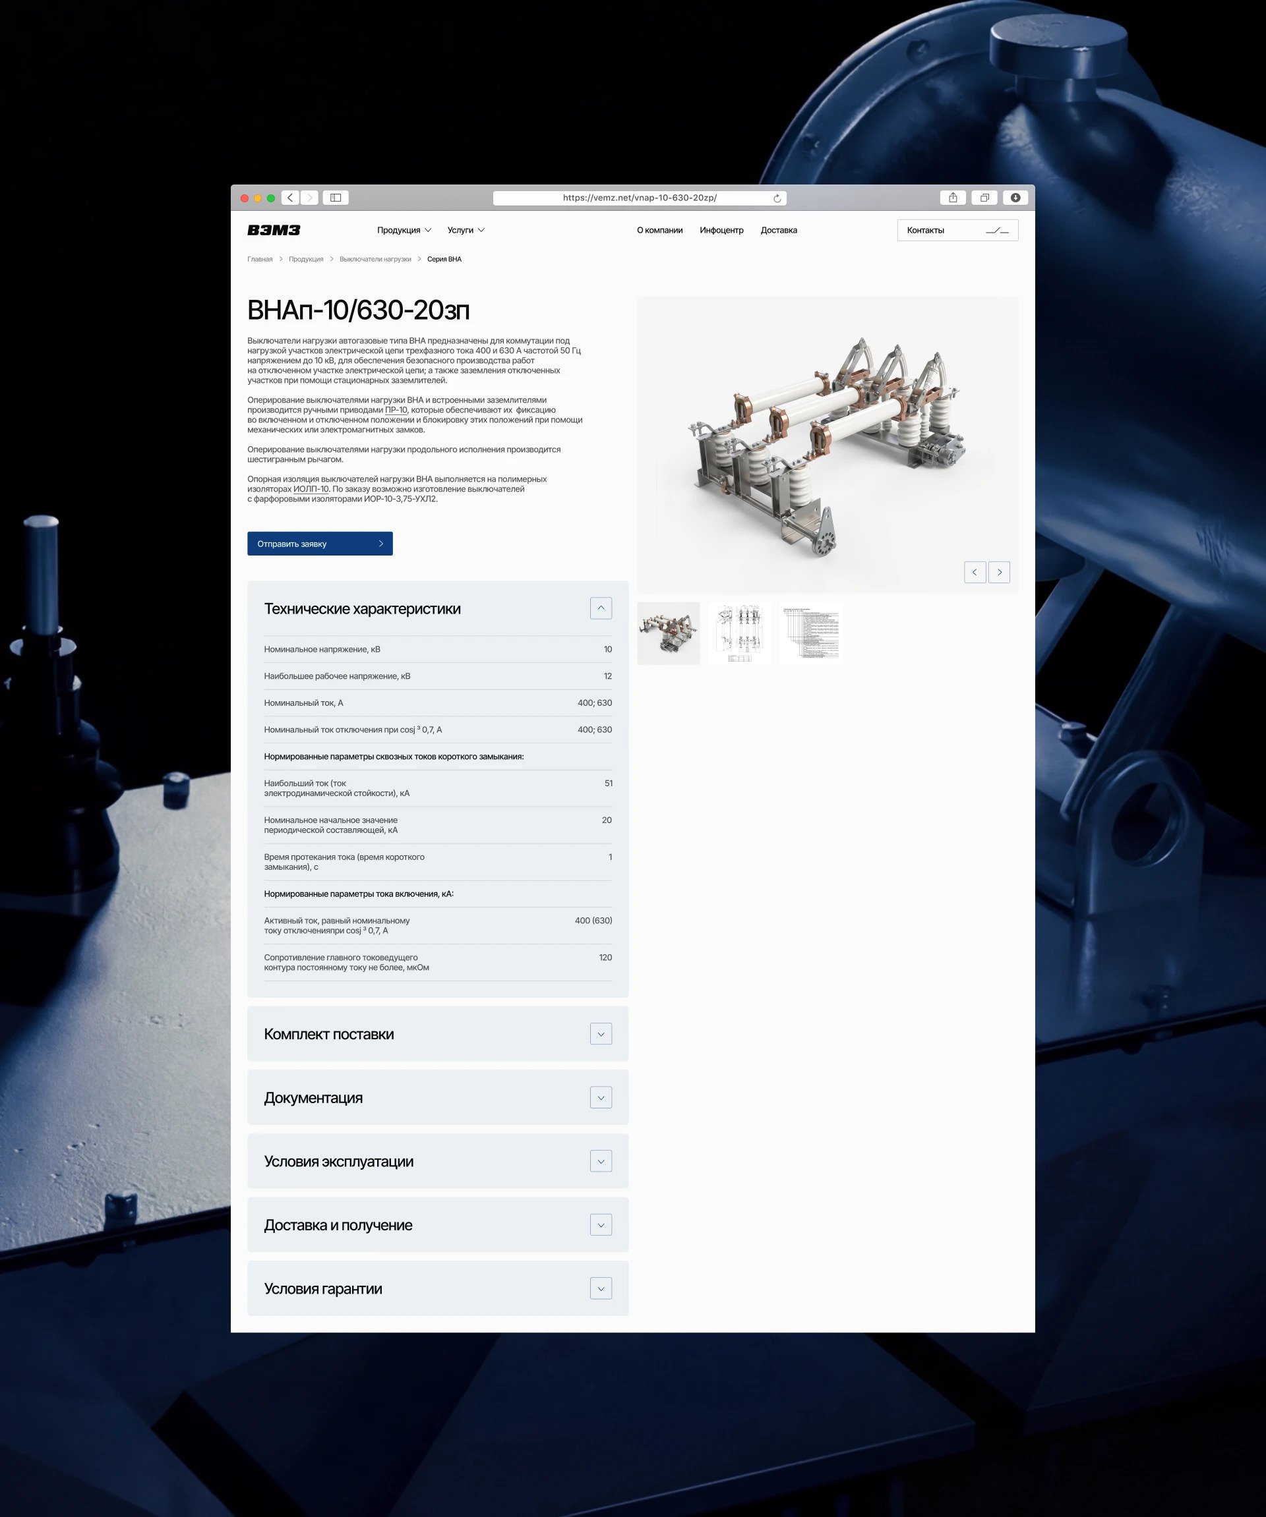Show previous product image arrow
This screenshot has width=1266, height=1517.
click(x=975, y=572)
